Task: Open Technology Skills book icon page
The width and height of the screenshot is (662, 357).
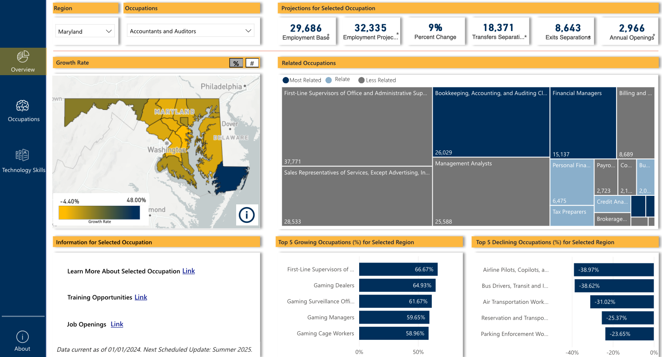Action: (23, 156)
